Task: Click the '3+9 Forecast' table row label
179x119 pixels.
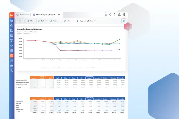Action: (x=18, y=87)
